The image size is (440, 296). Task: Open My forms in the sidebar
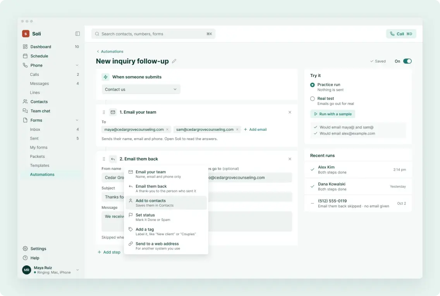pyautogui.click(x=51, y=147)
